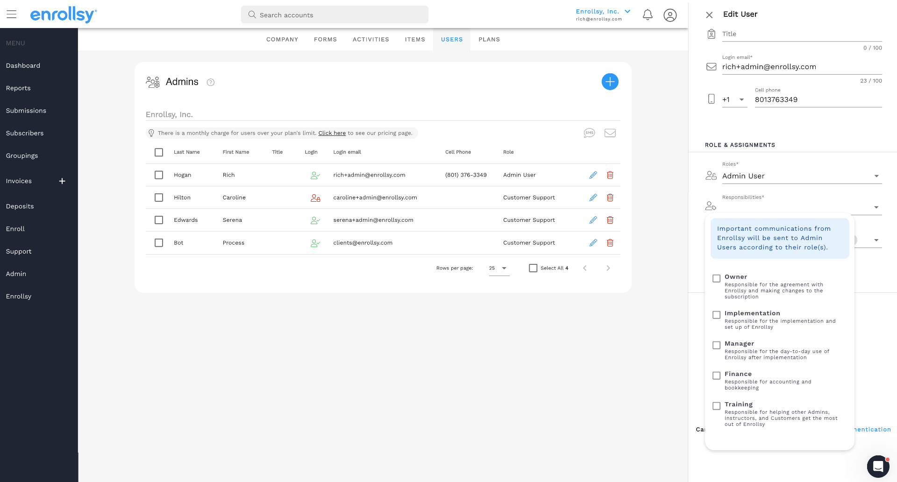This screenshot has width=897, height=482.
Task: Click the Admins help question icon
Action: 211,82
